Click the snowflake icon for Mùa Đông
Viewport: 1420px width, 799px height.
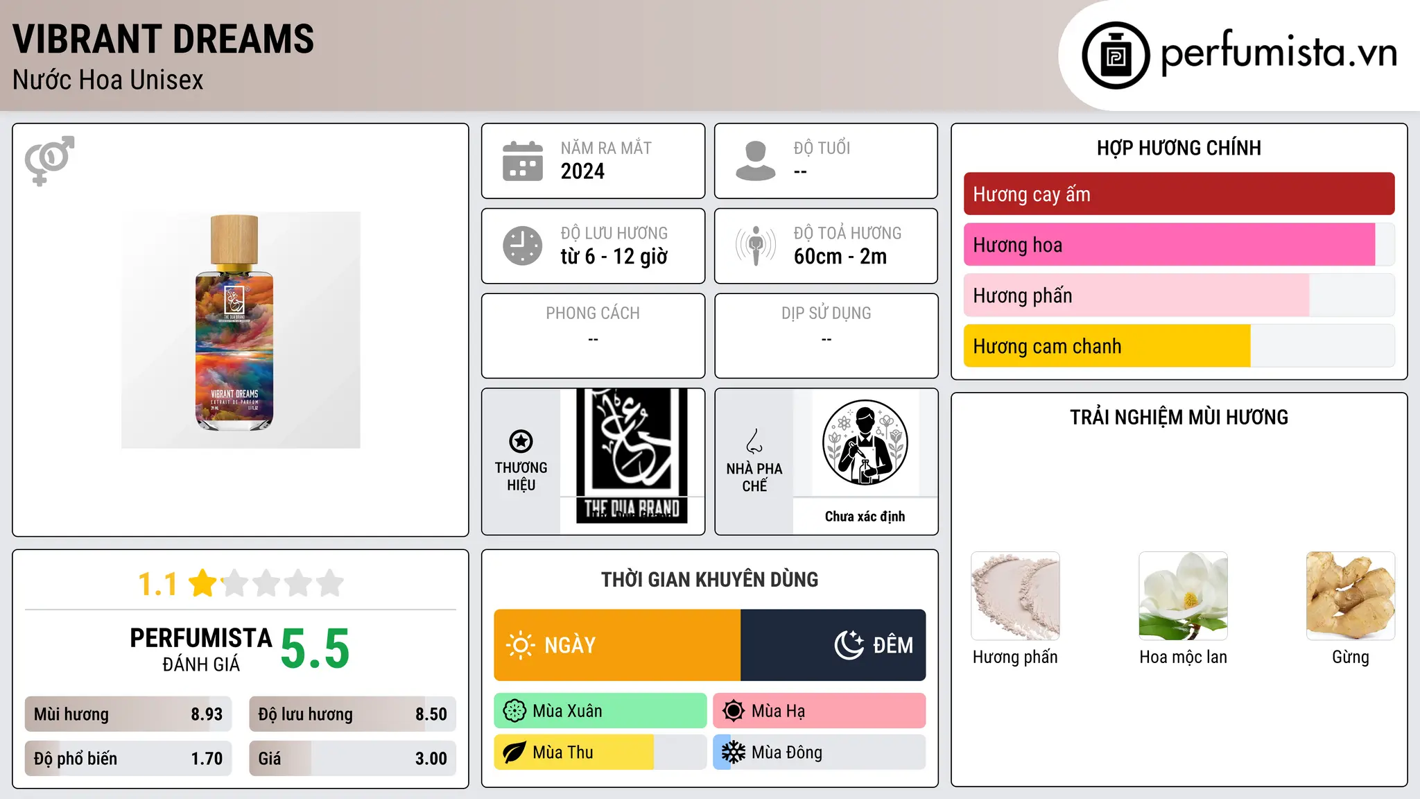click(734, 753)
